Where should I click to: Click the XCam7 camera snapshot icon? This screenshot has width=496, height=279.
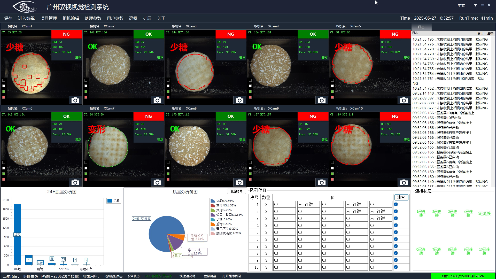(x=157, y=182)
